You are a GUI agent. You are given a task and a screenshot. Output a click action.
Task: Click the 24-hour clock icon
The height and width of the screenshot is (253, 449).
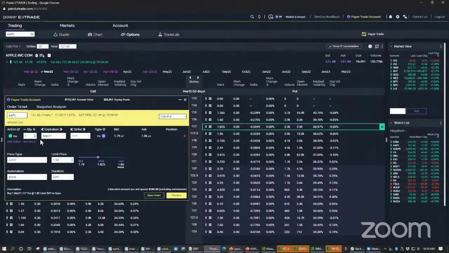click(270, 17)
